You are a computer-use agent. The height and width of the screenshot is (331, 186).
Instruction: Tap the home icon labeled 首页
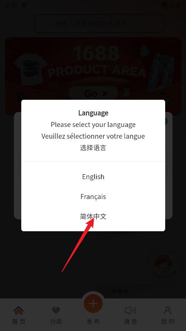pyautogui.click(x=19, y=311)
